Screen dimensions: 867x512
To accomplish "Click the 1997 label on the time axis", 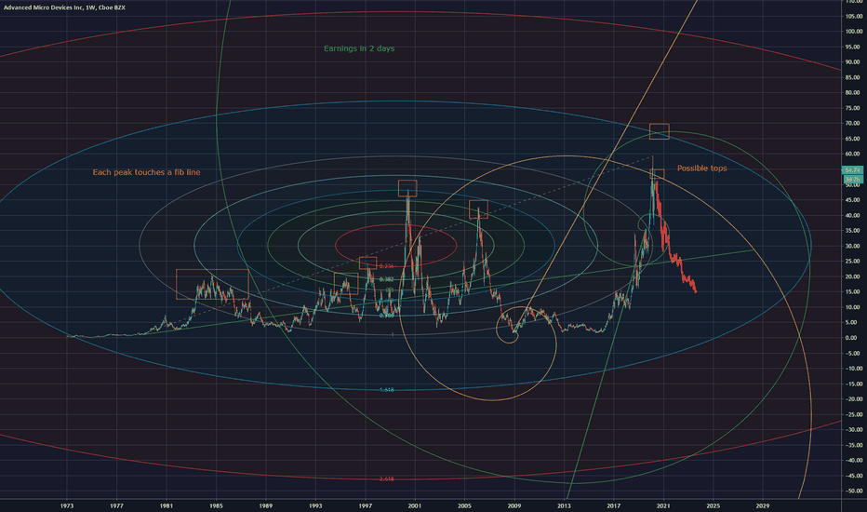I will click(x=365, y=505).
